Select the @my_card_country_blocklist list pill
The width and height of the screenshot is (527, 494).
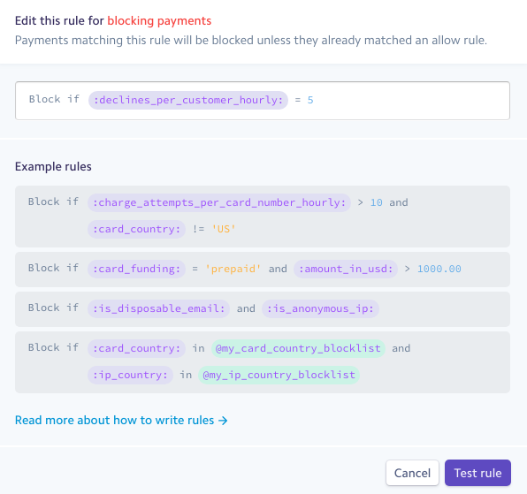(x=298, y=348)
